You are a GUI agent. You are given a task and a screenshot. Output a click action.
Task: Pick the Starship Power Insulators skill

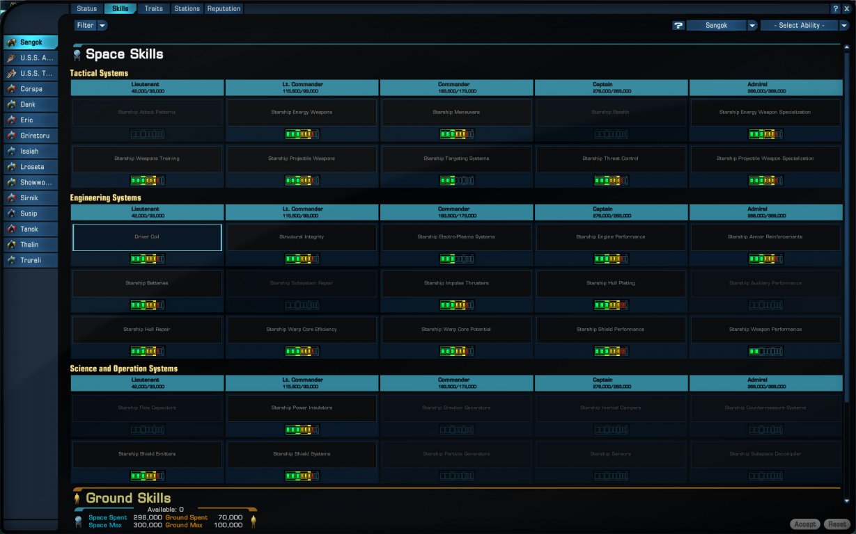click(302, 408)
